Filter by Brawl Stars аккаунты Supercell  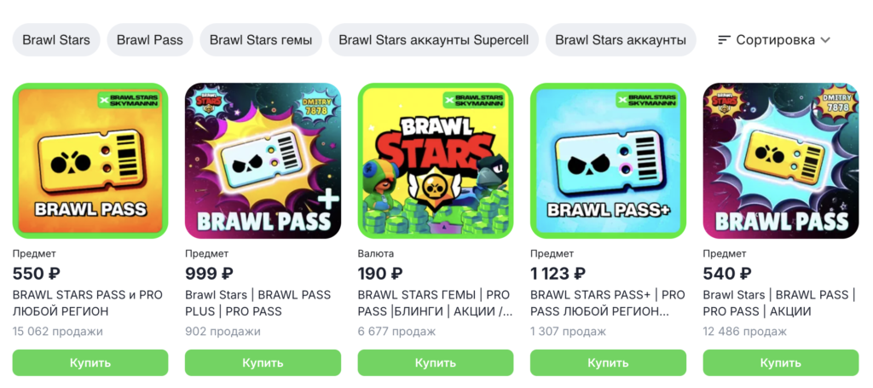[x=434, y=40]
